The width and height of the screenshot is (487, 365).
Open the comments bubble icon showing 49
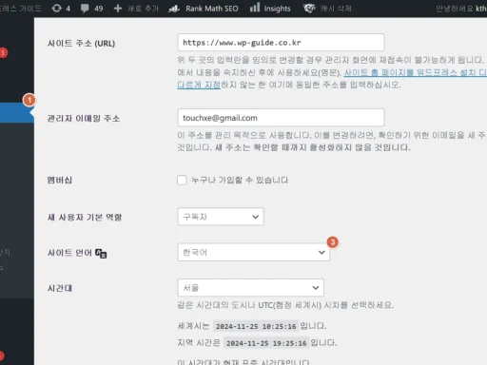point(85,9)
